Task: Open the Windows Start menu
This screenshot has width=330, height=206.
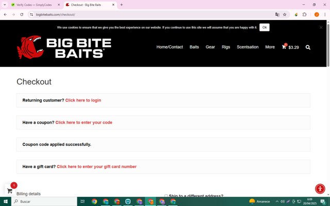Action: tap(6, 201)
